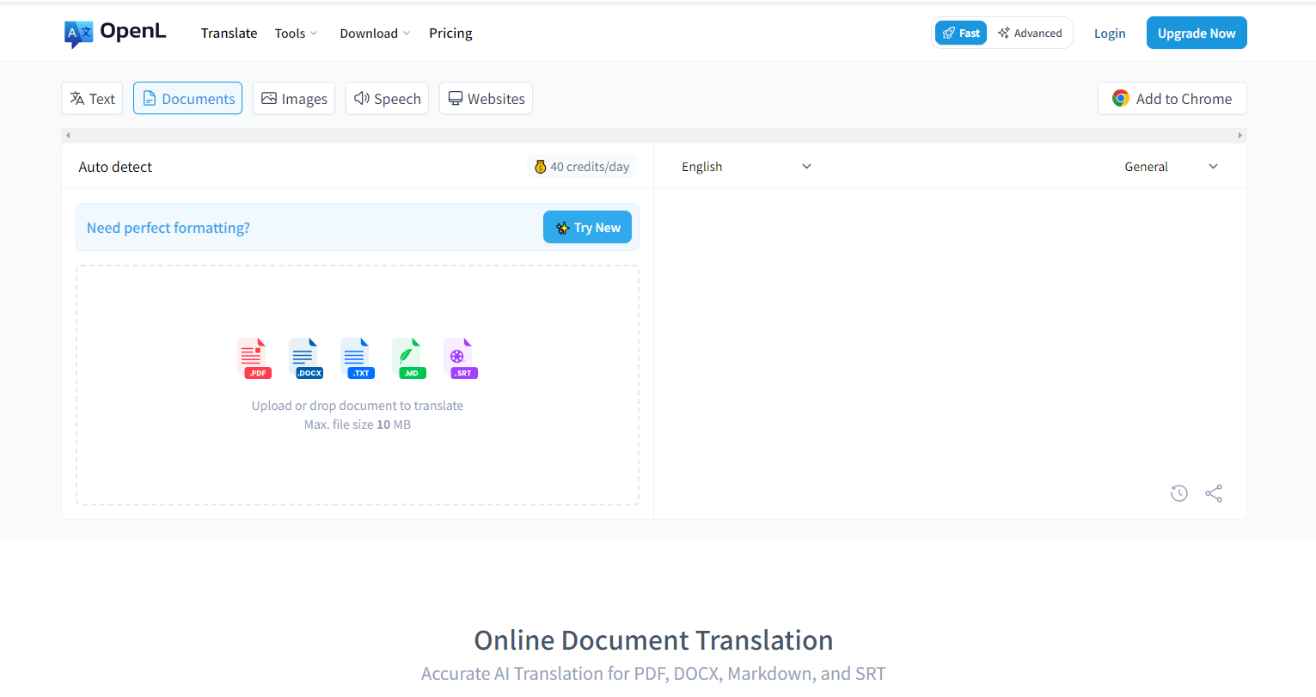Click the Try New button
Viewport: 1316px width, 697px height.
point(587,228)
